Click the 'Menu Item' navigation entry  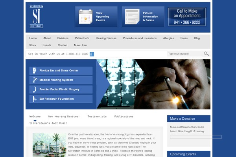[x=81, y=45]
